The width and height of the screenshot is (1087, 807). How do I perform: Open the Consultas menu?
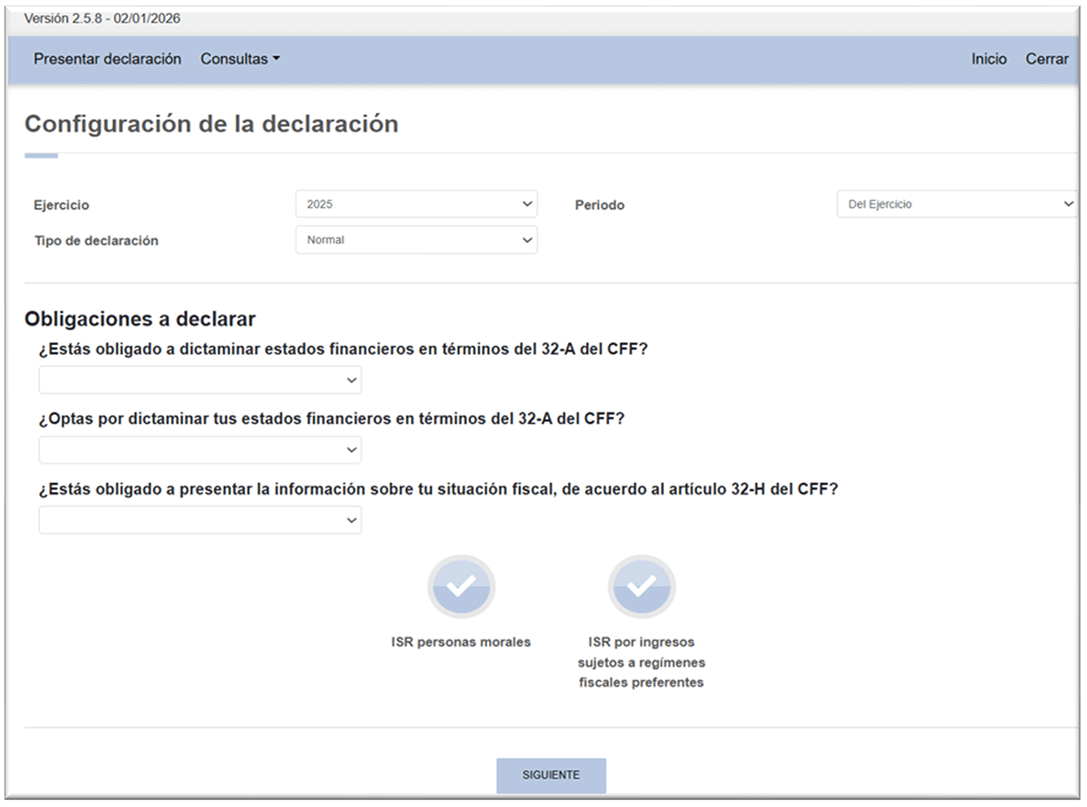click(236, 58)
